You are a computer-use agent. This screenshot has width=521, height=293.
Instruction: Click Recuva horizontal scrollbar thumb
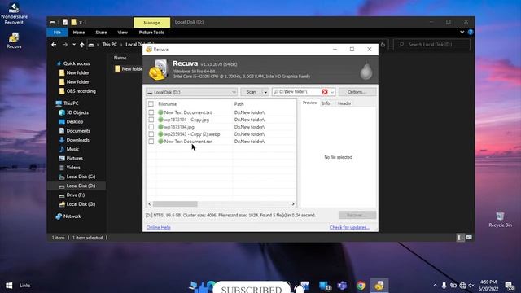(175, 204)
